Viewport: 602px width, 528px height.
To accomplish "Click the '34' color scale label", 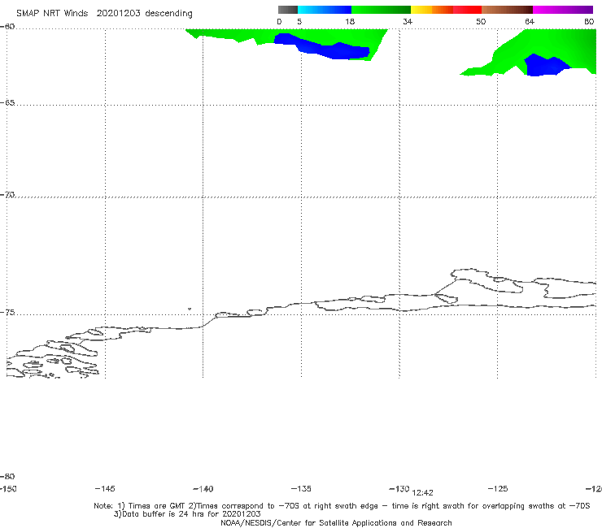I will [408, 21].
